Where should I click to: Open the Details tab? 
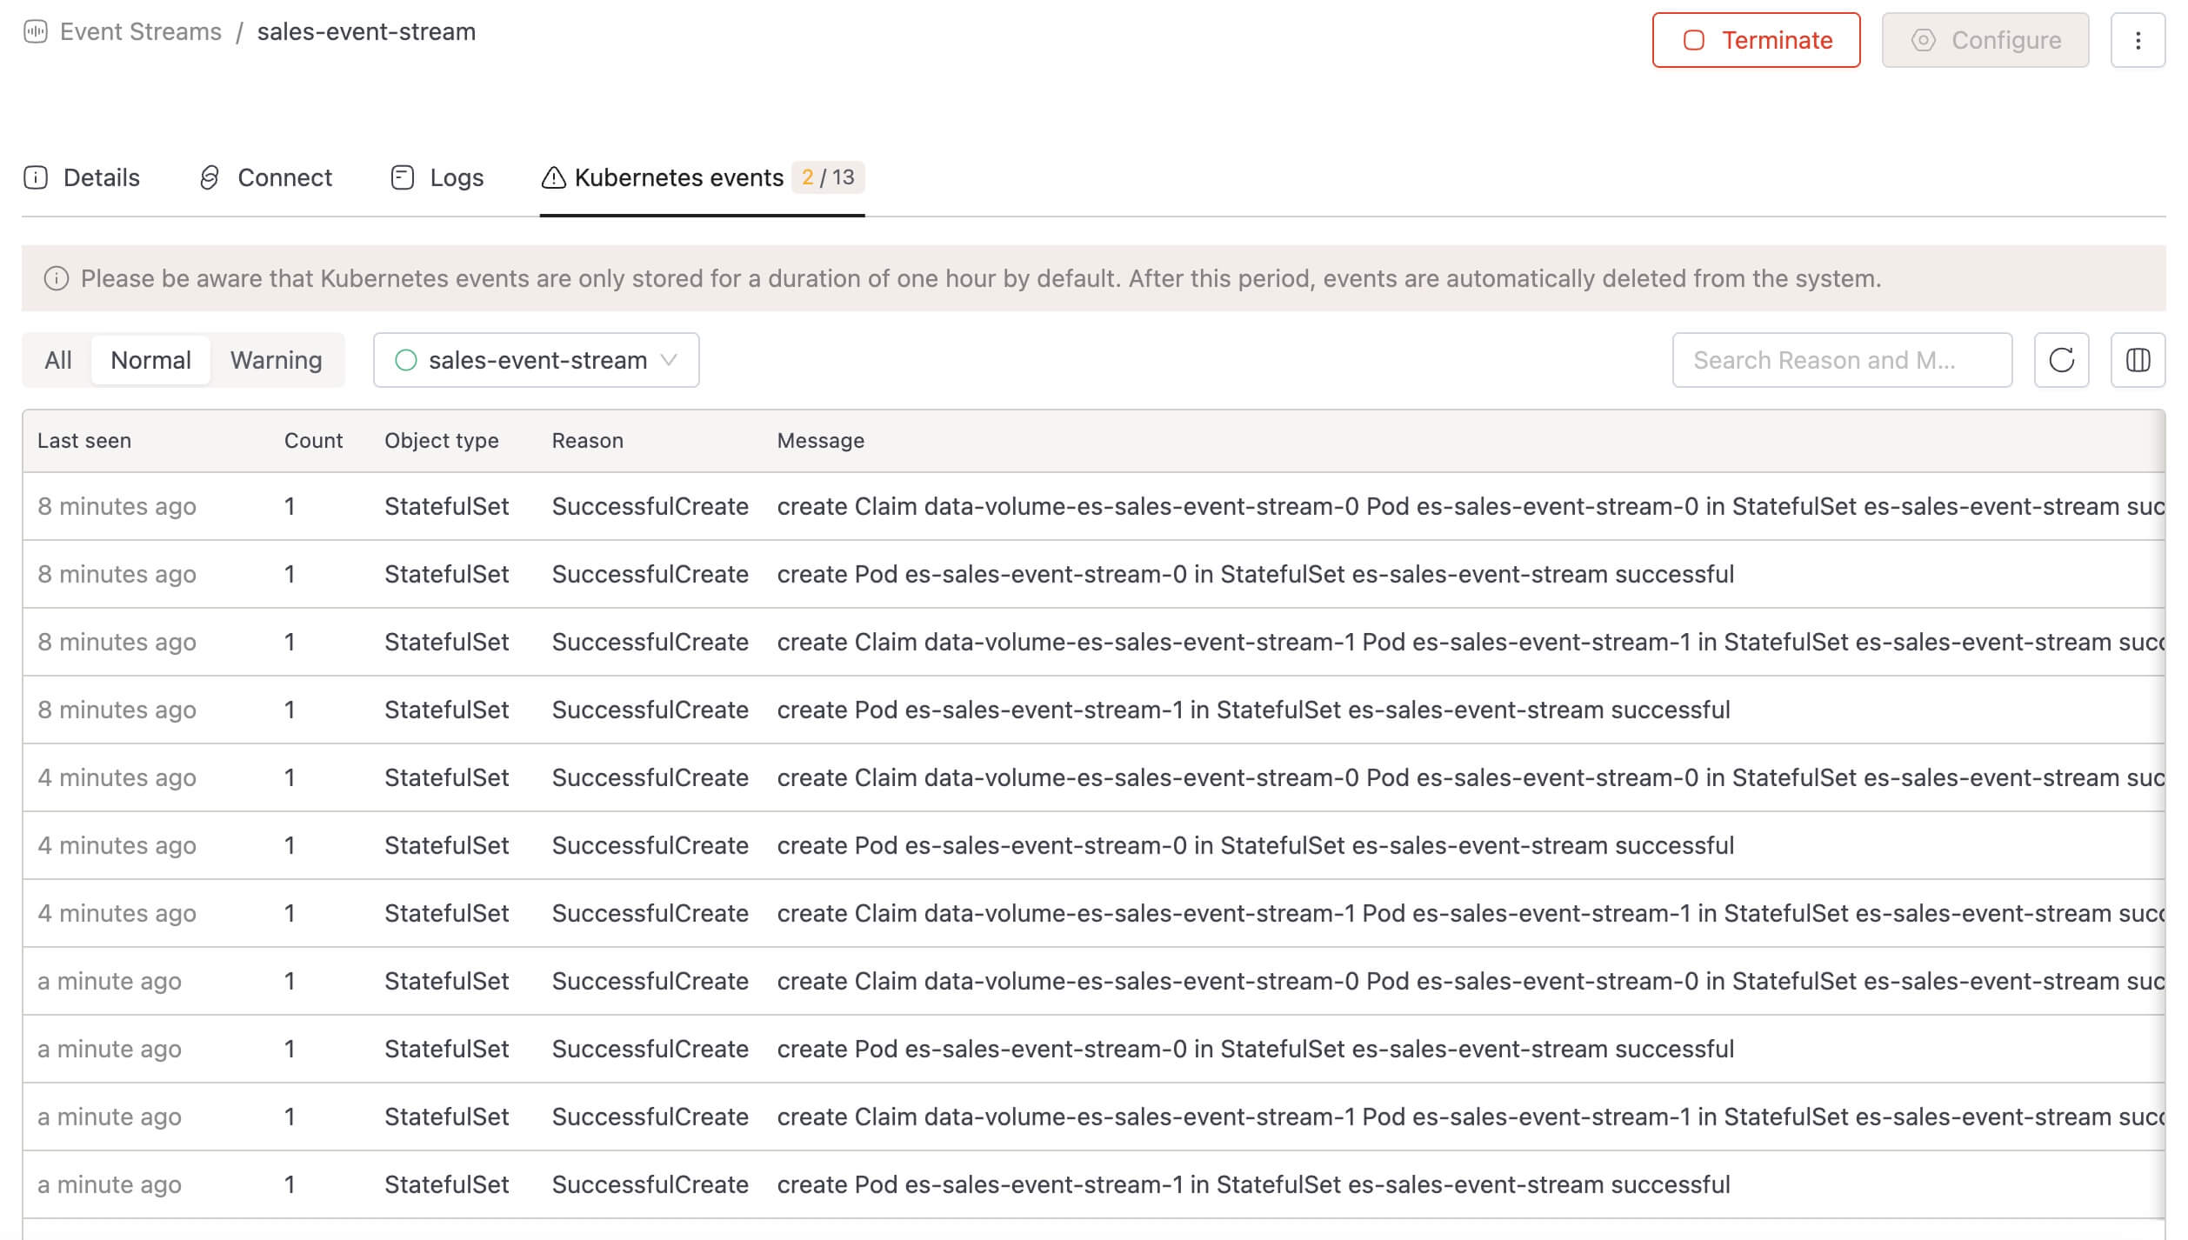[100, 177]
